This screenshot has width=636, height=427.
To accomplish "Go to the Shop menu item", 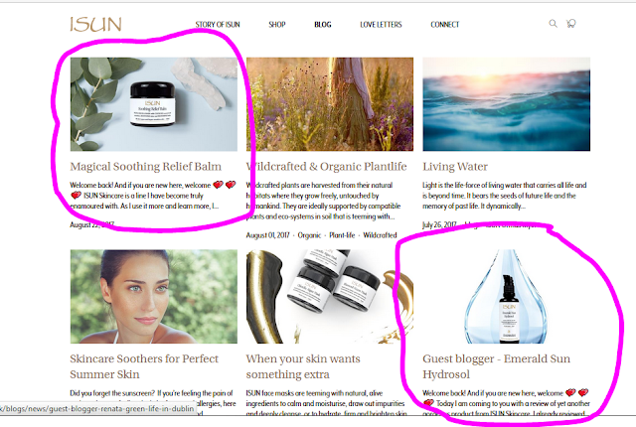I will click(277, 24).
